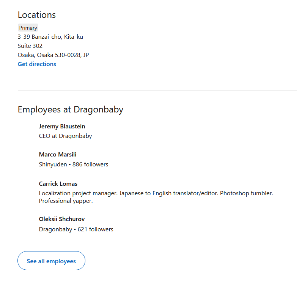The height and width of the screenshot is (283, 302).
Task: Click the 'Locations' heading
Action: (x=37, y=15)
